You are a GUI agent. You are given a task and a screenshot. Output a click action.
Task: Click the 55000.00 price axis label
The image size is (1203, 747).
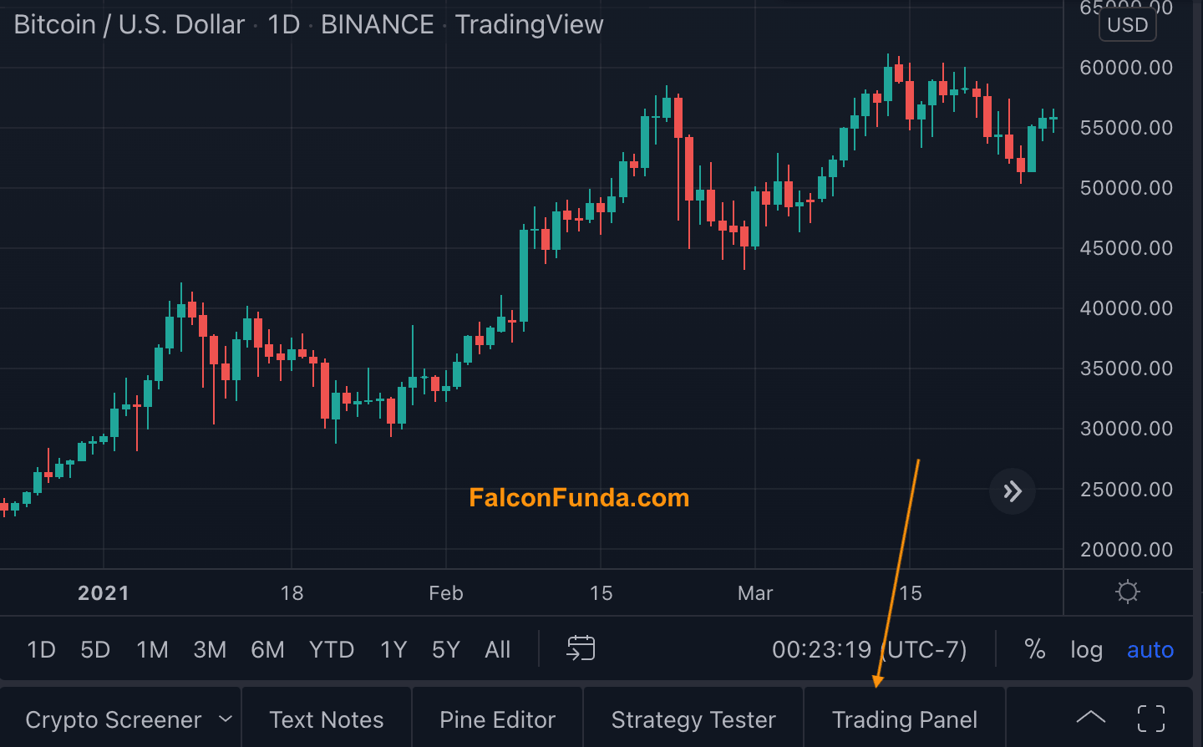coord(1126,128)
